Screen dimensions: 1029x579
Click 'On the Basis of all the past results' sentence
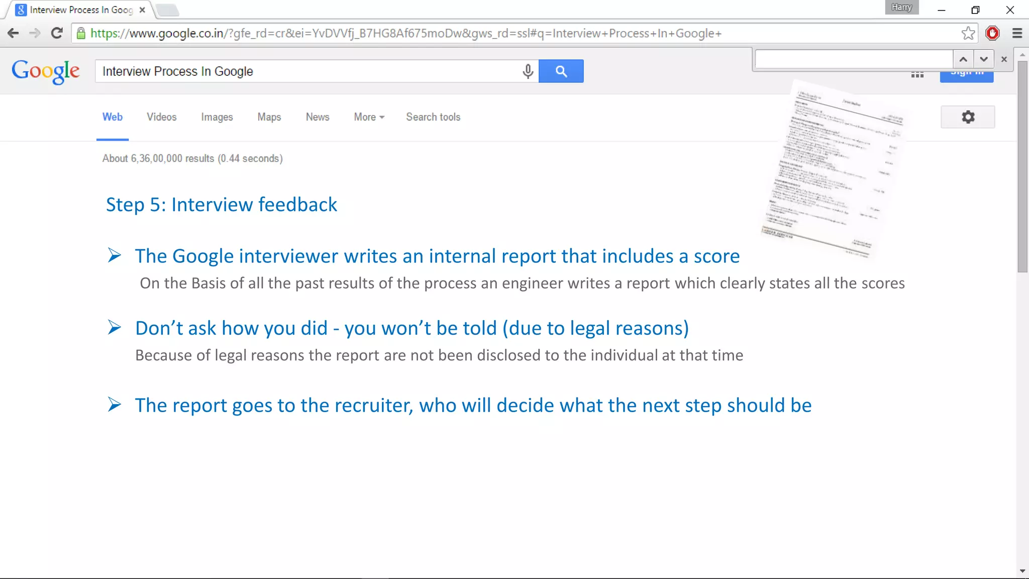tap(522, 283)
